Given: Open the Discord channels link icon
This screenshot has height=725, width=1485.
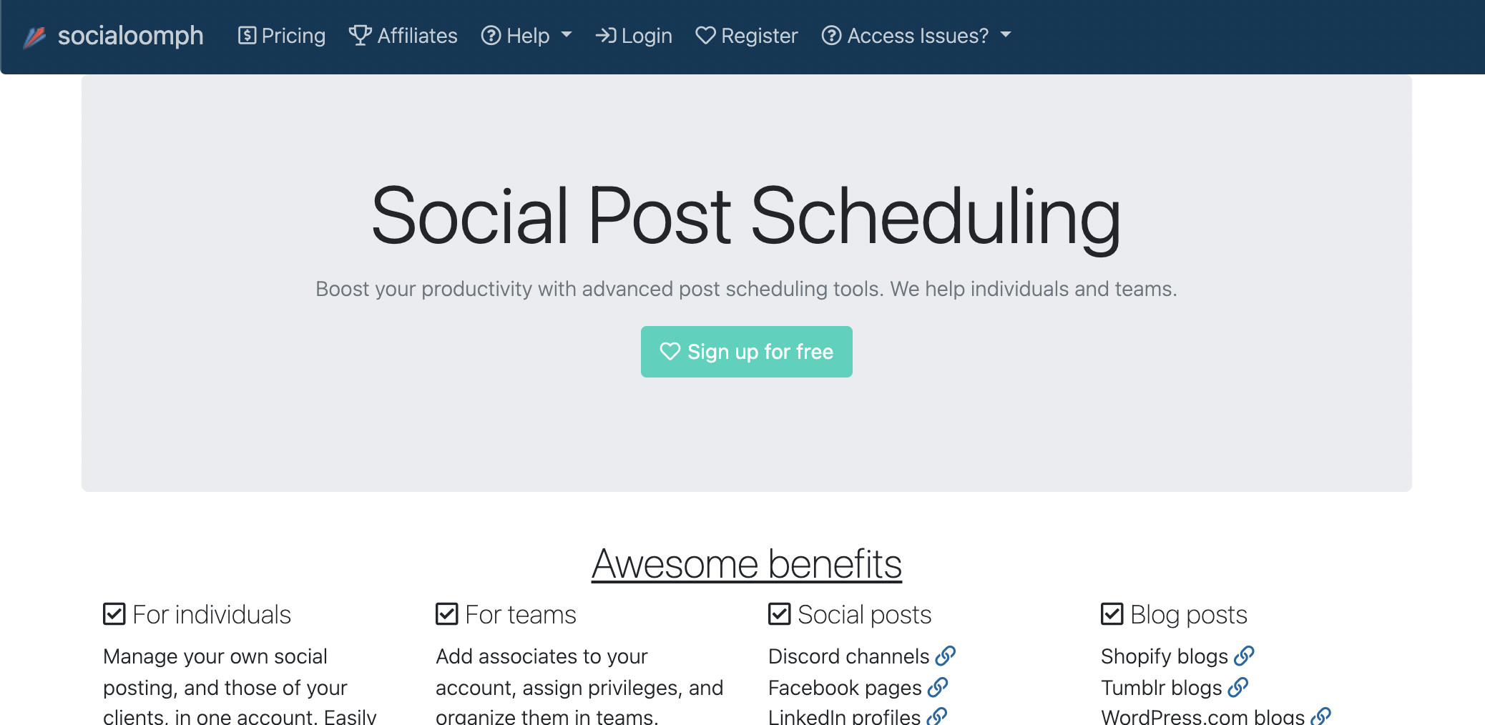Looking at the screenshot, I should point(946,656).
